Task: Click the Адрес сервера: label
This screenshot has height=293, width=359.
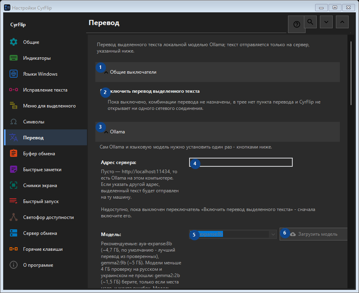Action: pyautogui.click(x=118, y=162)
